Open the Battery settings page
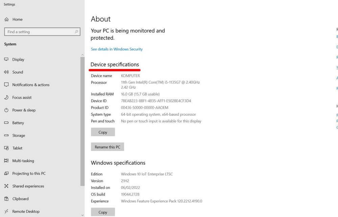 tap(41, 123)
